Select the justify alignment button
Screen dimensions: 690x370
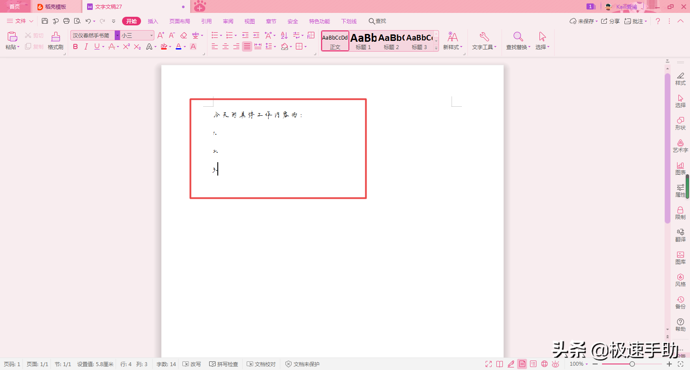click(247, 46)
